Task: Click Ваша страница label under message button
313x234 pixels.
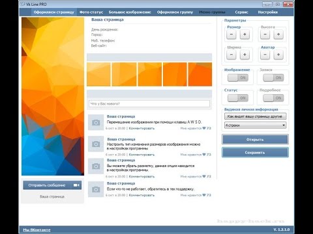Action: 52,197
